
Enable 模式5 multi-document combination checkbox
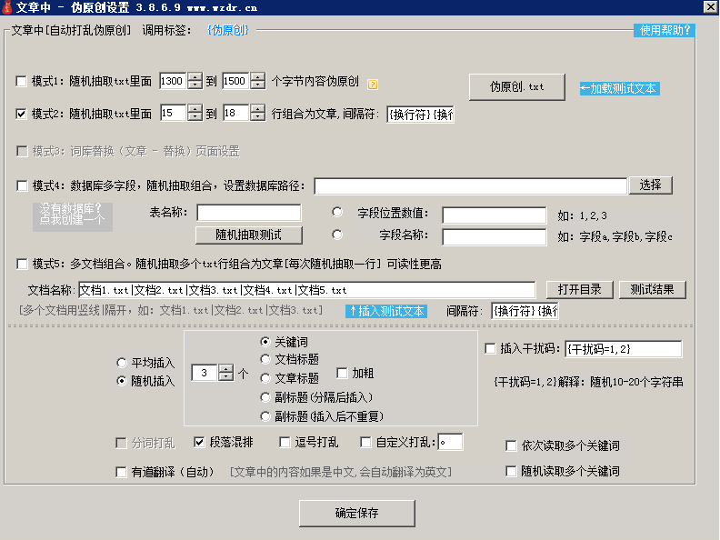click(22, 264)
